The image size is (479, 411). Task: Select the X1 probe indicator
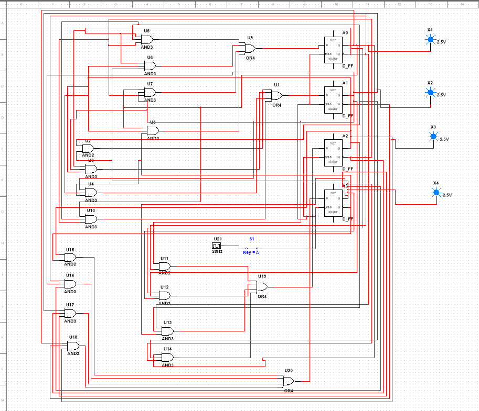click(430, 39)
